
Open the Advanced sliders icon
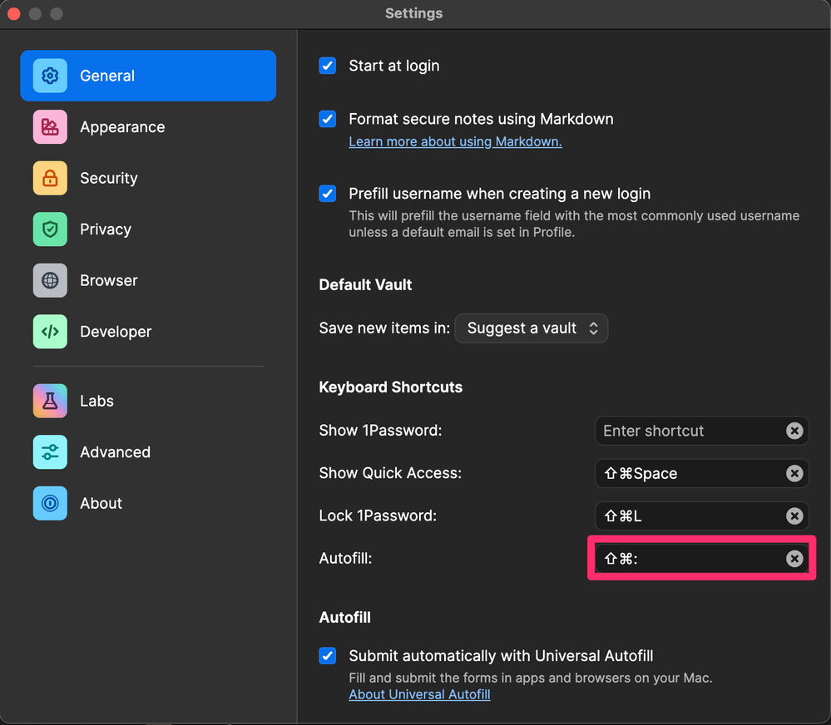pyautogui.click(x=50, y=452)
